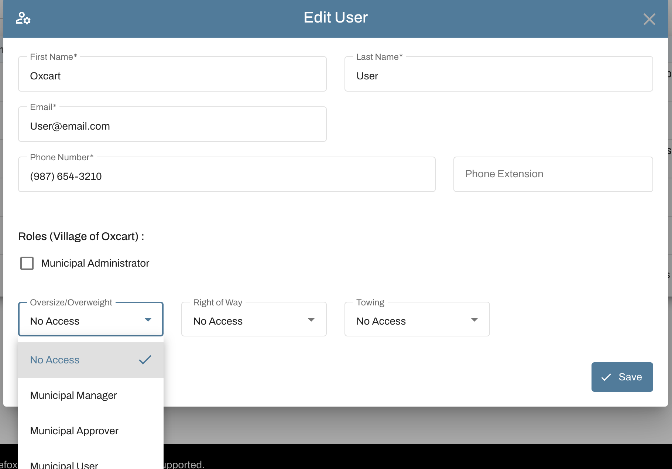
Task: Click the Towing dropdown arrow
Action: point(474,320)
